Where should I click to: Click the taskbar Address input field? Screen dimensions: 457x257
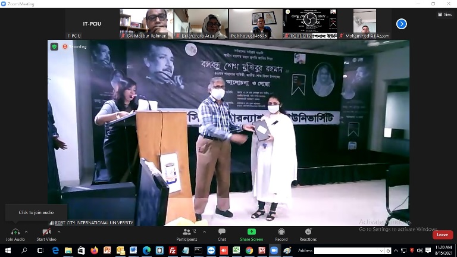coord(346,250)
